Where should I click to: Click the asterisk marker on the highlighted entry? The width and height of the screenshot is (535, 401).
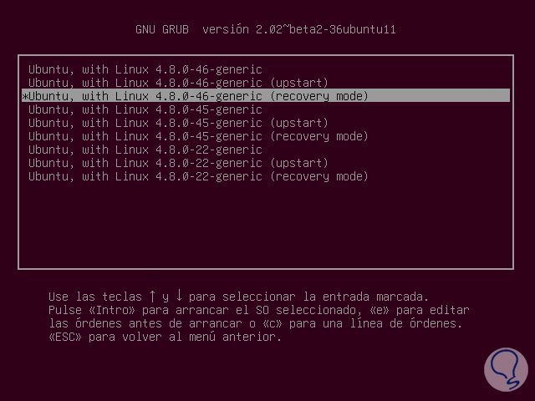pyautogui.click(x=25, y=96)
